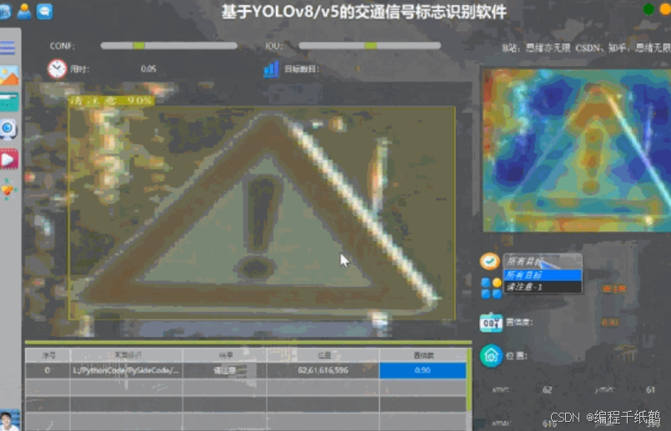Select the model icon below the video icon
Screen dimensions: 671x431
click(x=8, y=189)
